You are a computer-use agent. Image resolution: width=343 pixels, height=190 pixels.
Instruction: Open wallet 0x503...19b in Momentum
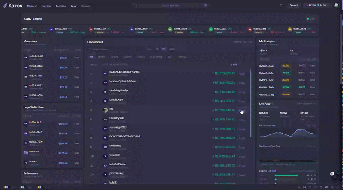coord(35,76)
